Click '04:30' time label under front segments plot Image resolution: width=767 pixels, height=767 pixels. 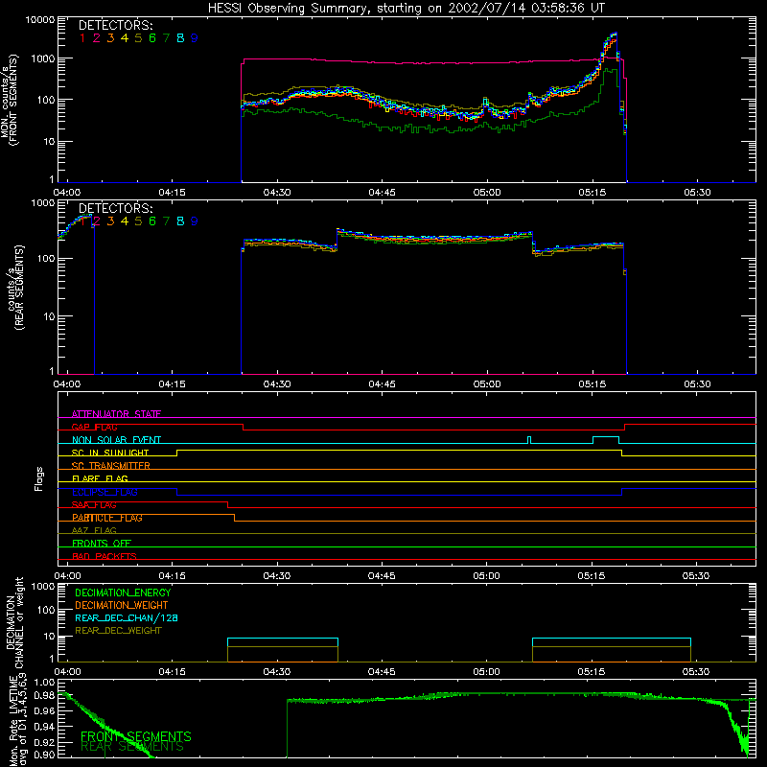coord(277,193)
